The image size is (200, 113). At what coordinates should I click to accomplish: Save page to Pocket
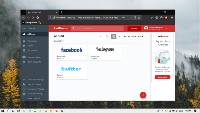(x=135, y=18)
